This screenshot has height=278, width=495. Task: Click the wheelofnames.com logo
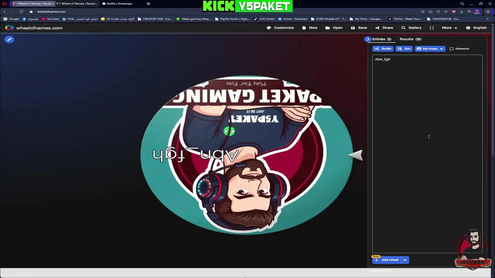pos(34,28)
